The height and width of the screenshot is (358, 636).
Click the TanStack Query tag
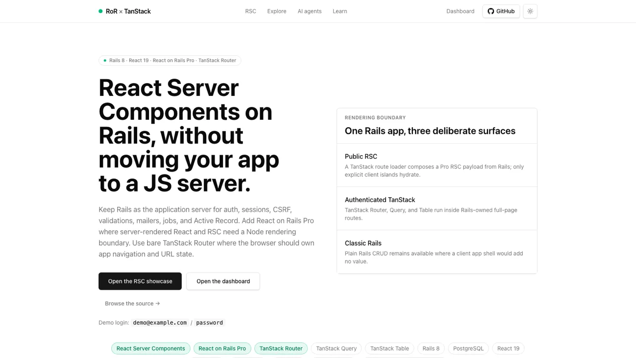click(336, 349)
